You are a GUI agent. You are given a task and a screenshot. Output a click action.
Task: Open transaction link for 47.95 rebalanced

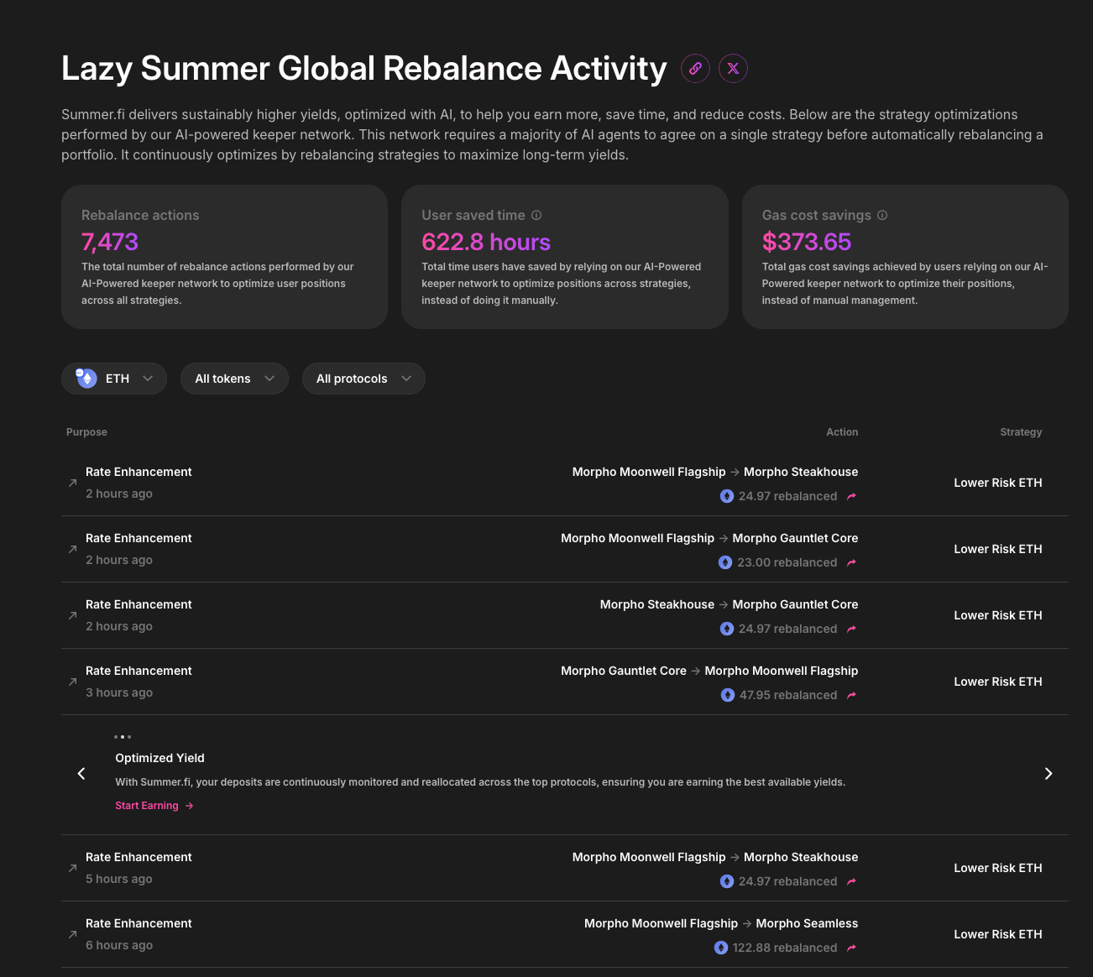852,695
